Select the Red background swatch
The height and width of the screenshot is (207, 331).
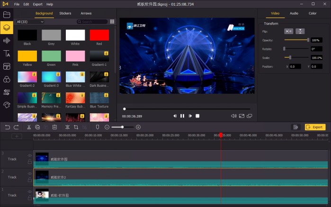tap(99, 35)
